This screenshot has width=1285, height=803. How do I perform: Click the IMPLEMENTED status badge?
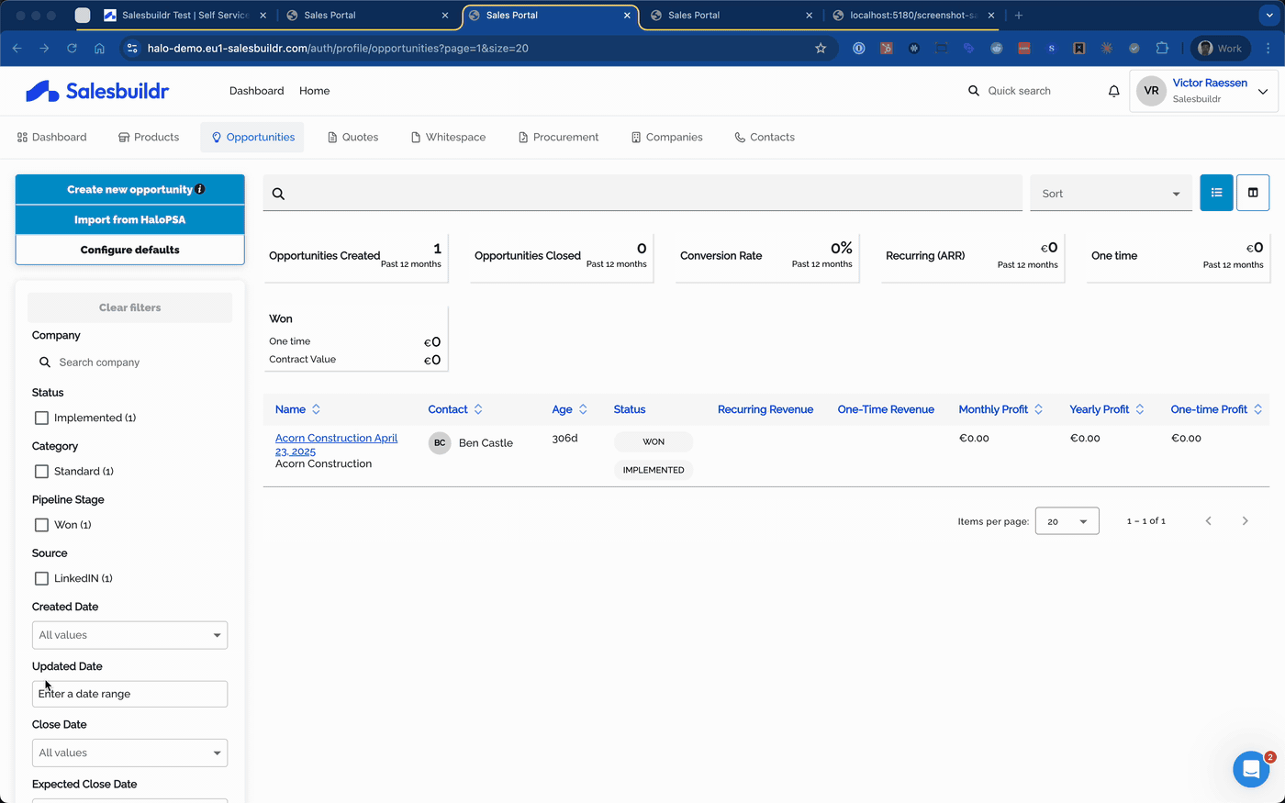[654, 470]
